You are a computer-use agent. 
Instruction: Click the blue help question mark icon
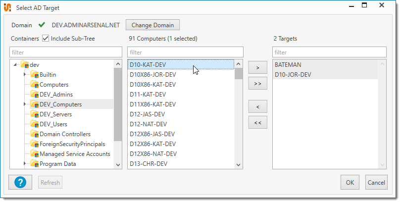coord(20,182)
